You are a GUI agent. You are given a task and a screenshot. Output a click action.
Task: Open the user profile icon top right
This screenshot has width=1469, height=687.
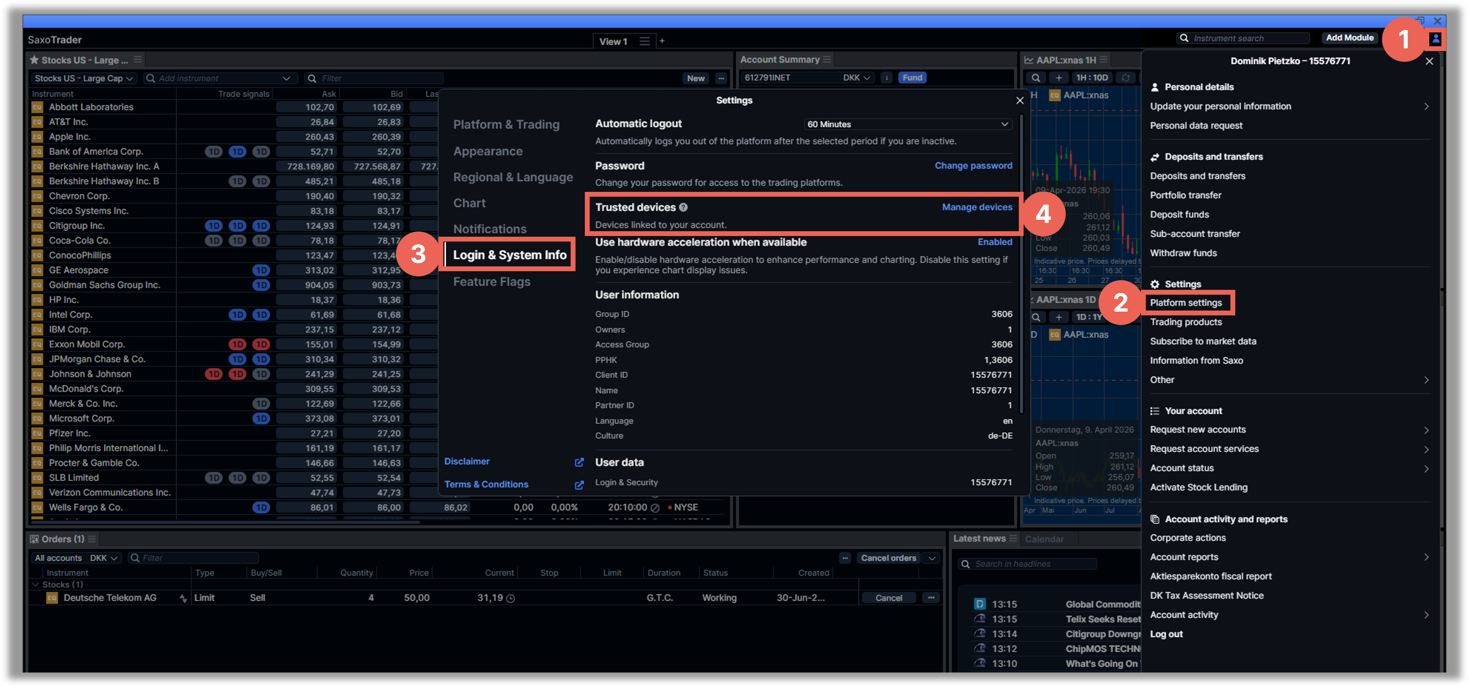click(1436, 39)
